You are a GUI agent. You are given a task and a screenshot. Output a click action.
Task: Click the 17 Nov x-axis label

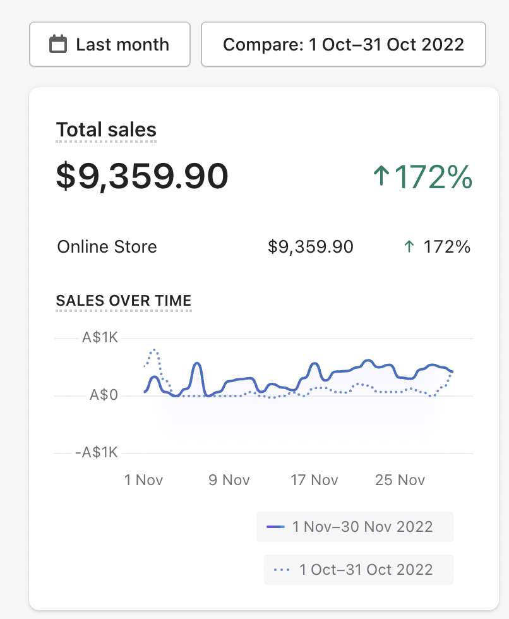(314, 480)
